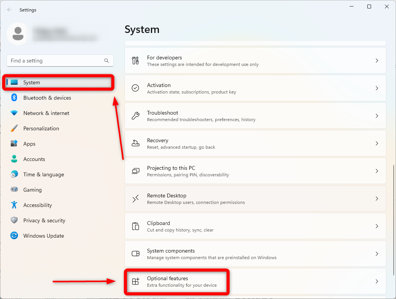Open Projecting to this PC page
The width and height of the screenshot is (396, 299).
(x=255, y=171)
